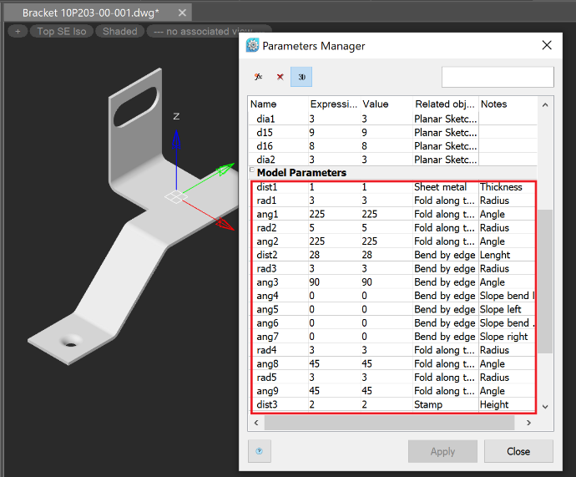Click the plus viewport control button
This screenshot has height=477, width=576.
point(18,32)
